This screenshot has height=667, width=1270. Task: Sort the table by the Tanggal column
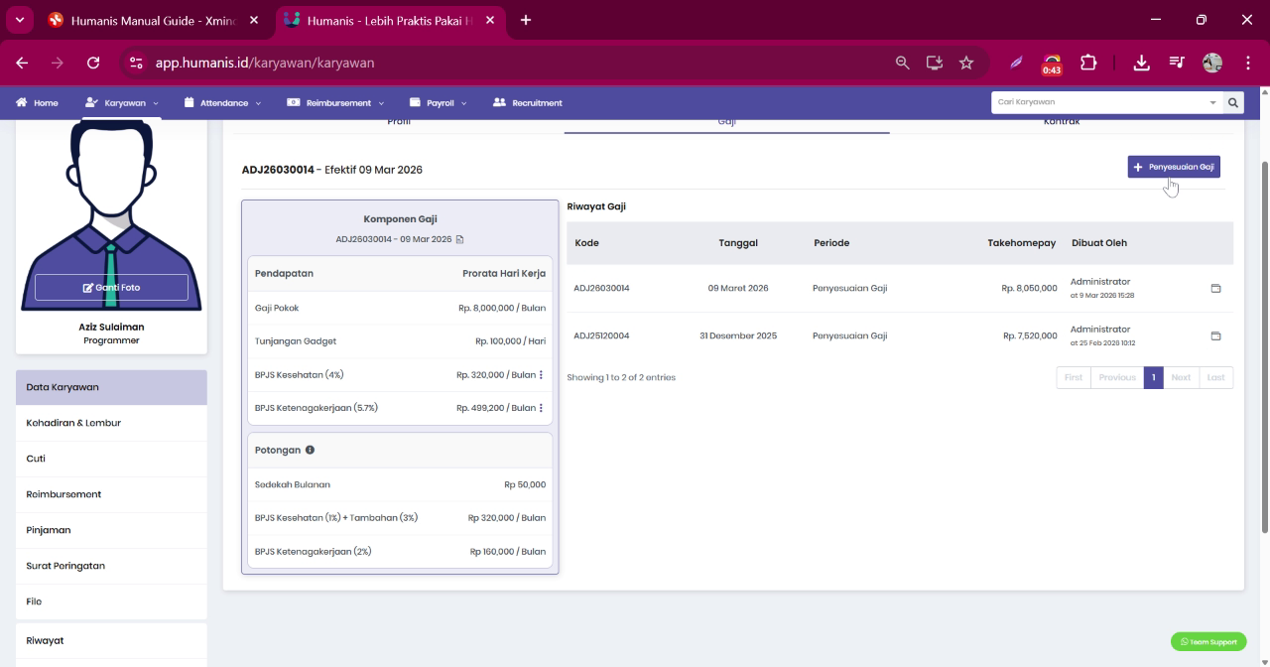tap(738, 243)
